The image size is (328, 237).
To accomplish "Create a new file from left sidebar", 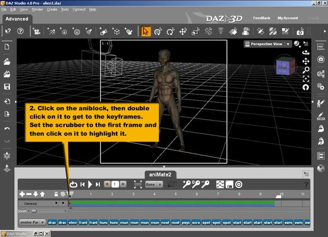I will [x=7, y=46].
